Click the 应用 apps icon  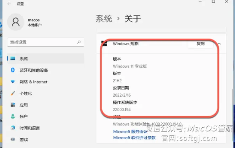tap(13, 104)
